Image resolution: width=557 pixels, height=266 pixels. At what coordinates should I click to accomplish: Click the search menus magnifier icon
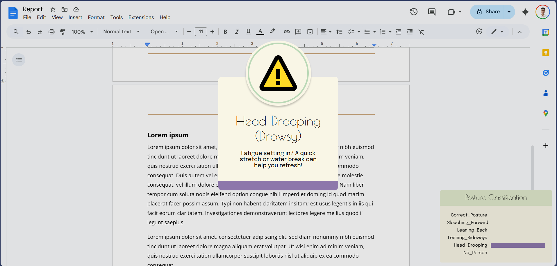point(16,32)
